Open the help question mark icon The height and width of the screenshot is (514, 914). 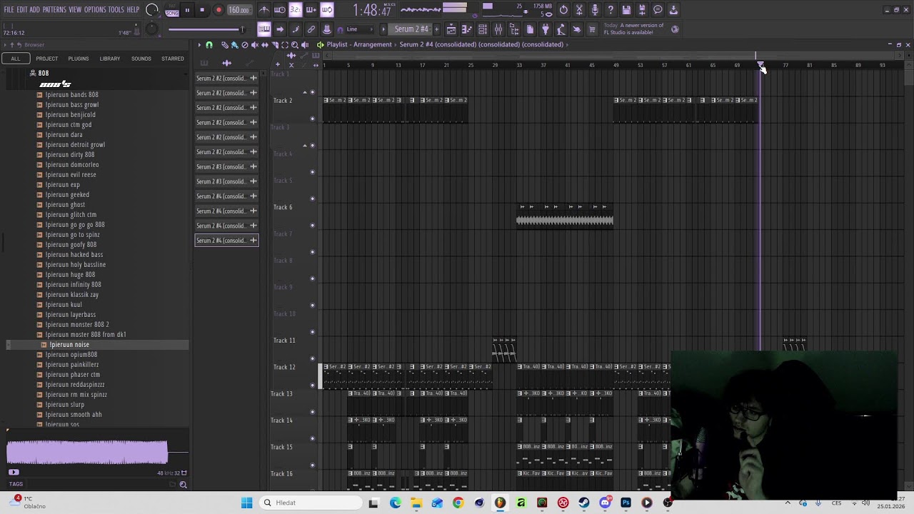611,10
